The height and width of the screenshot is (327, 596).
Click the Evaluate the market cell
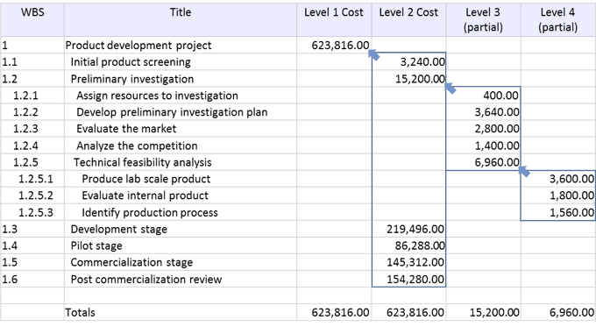181,129
